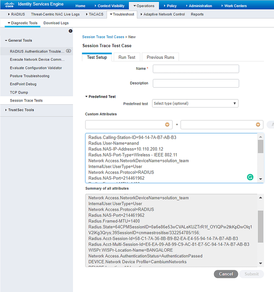Click the Cancel button
The height and width of the screenshot is (292, 274).
226,274
